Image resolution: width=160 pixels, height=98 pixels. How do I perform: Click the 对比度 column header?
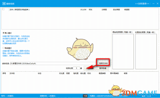(x=62, y=73)
